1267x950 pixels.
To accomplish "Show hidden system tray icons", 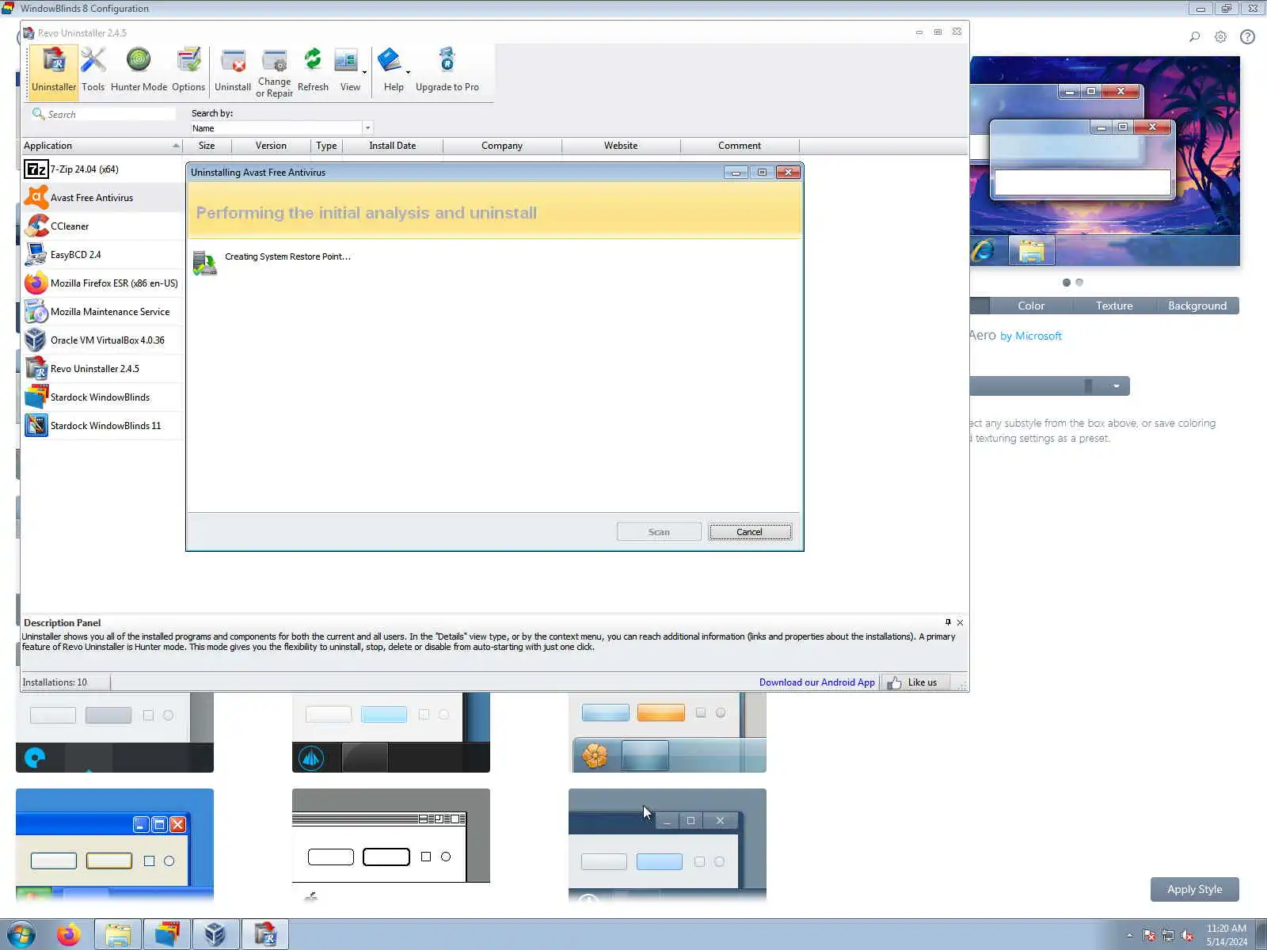I will pos(1130,936).
